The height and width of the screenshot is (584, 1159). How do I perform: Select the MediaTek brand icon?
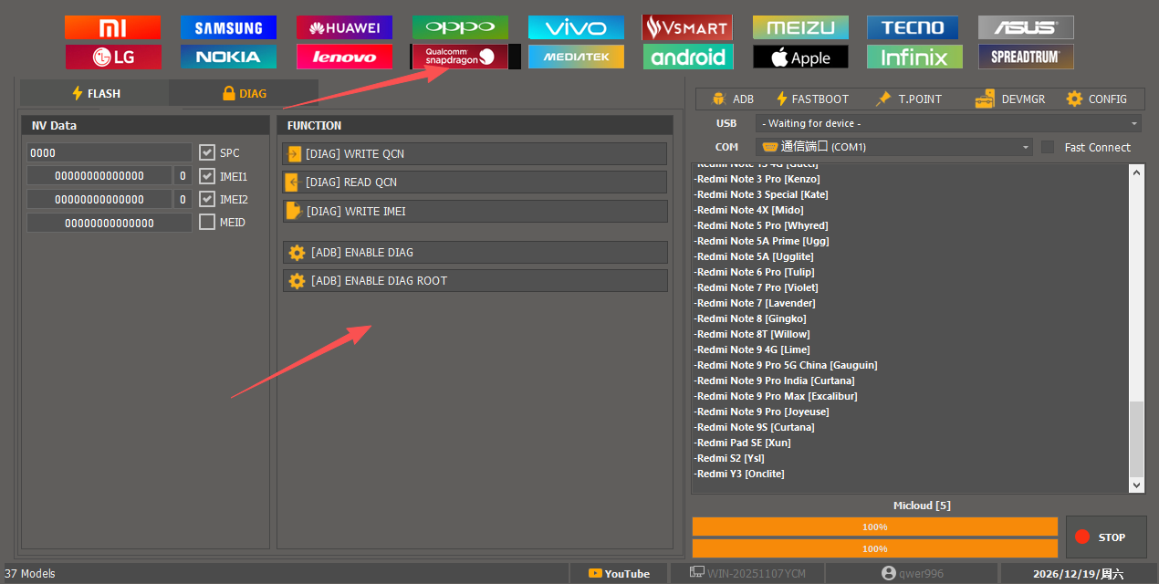[576, 57]
